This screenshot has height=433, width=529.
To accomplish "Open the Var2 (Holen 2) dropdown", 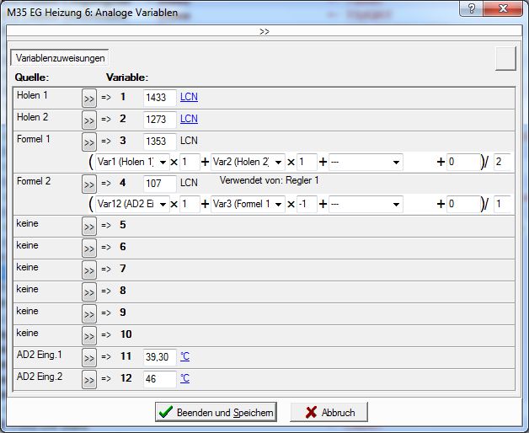I will (x=277, y=162).
